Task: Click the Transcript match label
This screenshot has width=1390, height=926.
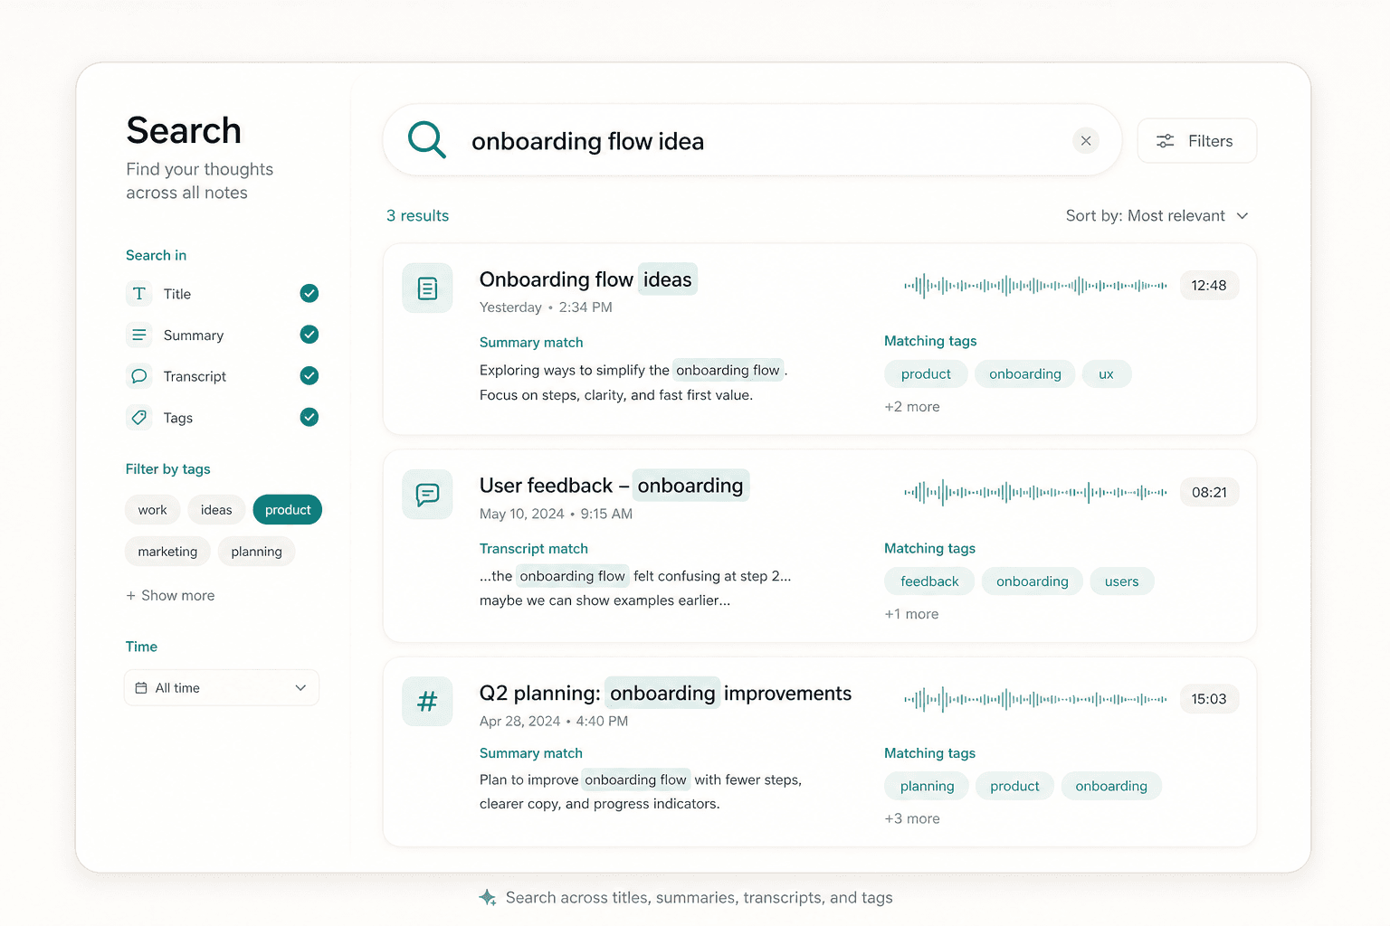Action: [534, 549]
